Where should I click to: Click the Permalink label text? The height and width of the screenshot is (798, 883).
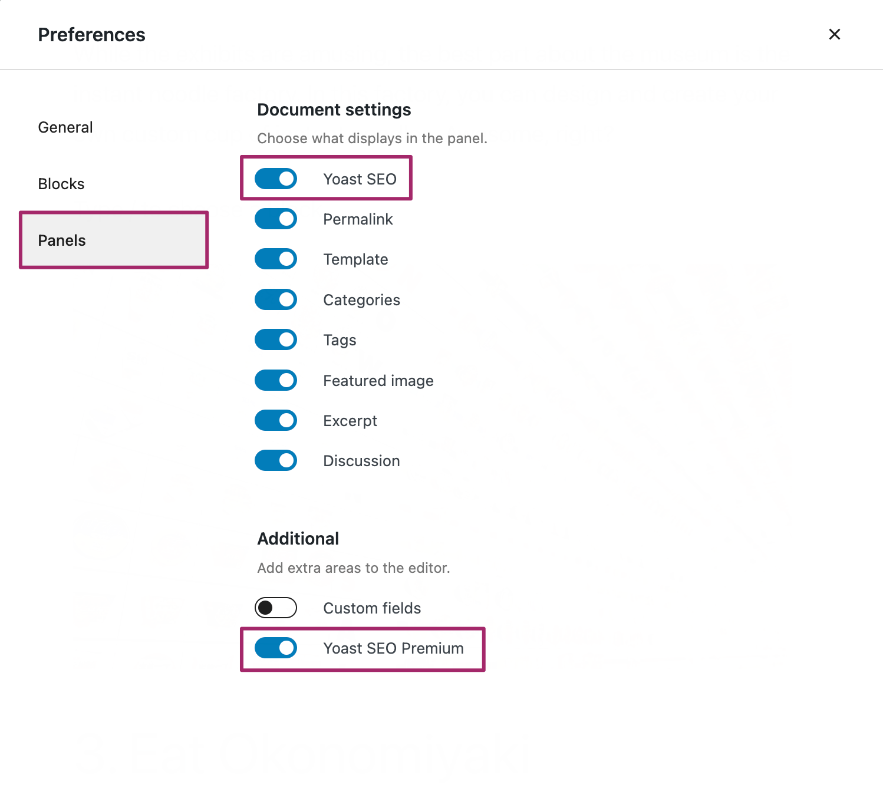click(358, 219)
